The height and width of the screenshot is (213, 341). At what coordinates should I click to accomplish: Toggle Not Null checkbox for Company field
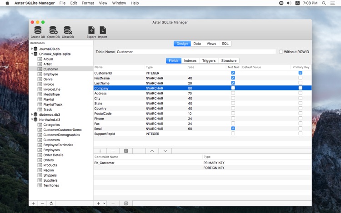[x=233, y=88]
